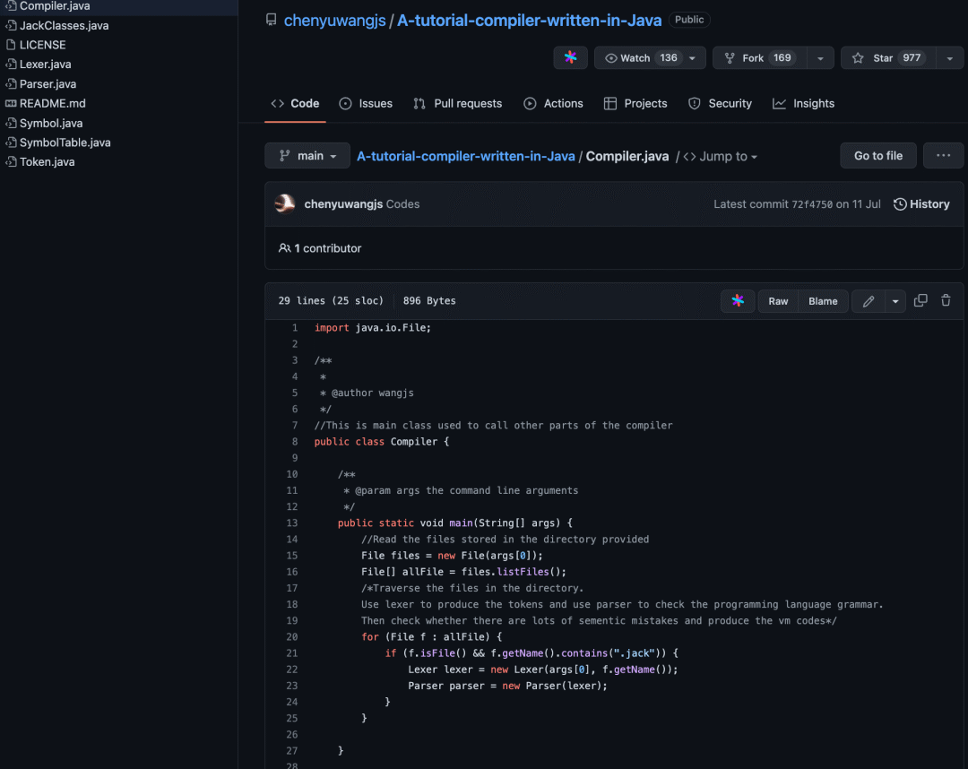Click the colorful extension icon beside Watch
This screenshot has height=769, width=968.
[570, 58]
